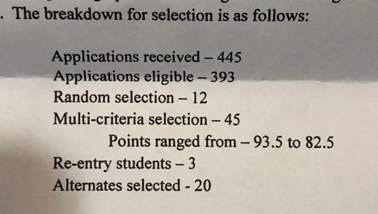The width and height of the screenshot is (378, 214).
Task: Click the heading 'The breakdown for selection'
Action: coord(113,15)
